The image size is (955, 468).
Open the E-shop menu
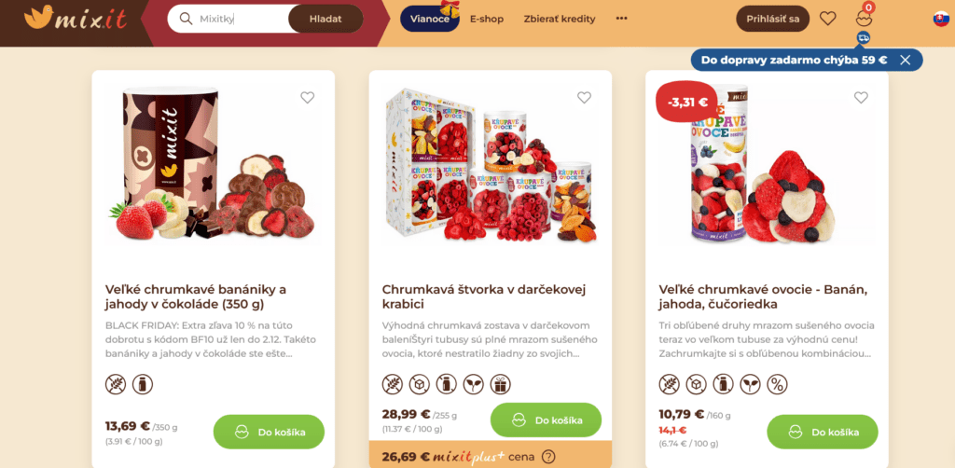pyautogui.click(x=487, y=19)
